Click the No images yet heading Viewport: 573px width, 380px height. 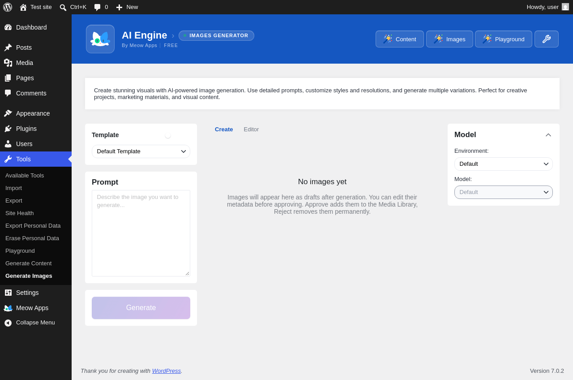[322, 182]
